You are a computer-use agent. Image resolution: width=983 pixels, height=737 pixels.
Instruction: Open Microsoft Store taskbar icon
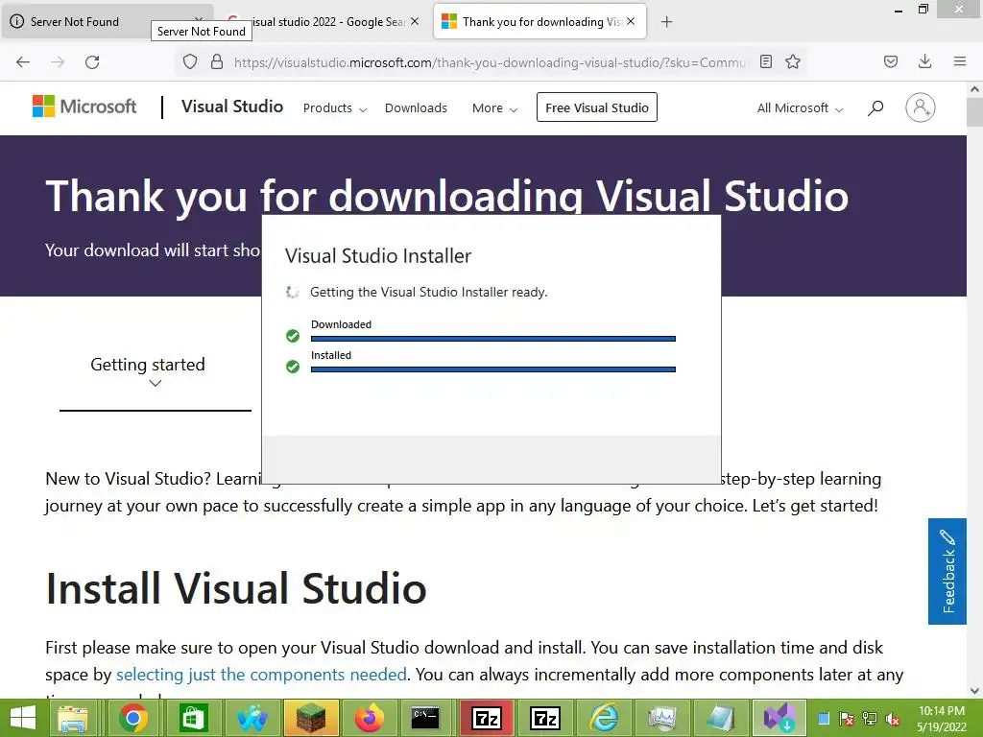click(192, 718)
